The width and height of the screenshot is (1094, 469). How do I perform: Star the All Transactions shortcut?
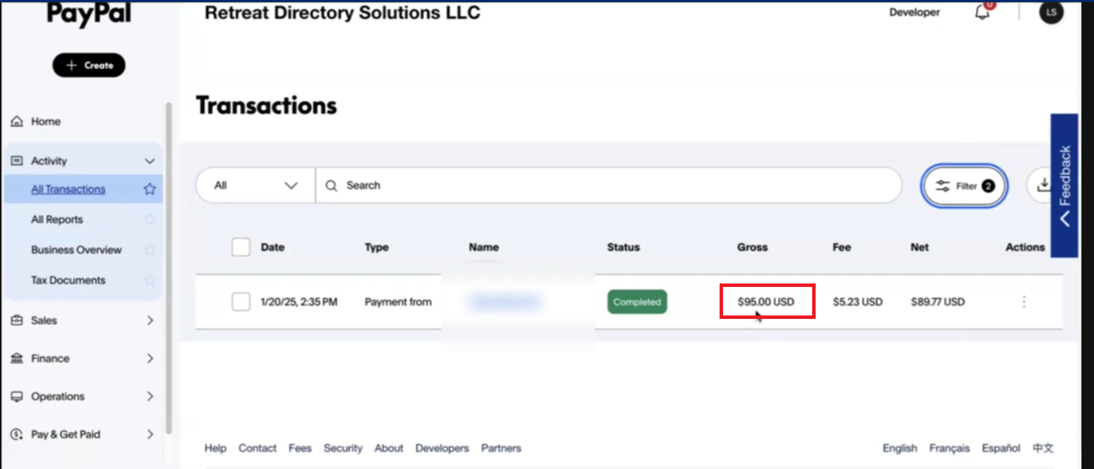click(150, 189)
